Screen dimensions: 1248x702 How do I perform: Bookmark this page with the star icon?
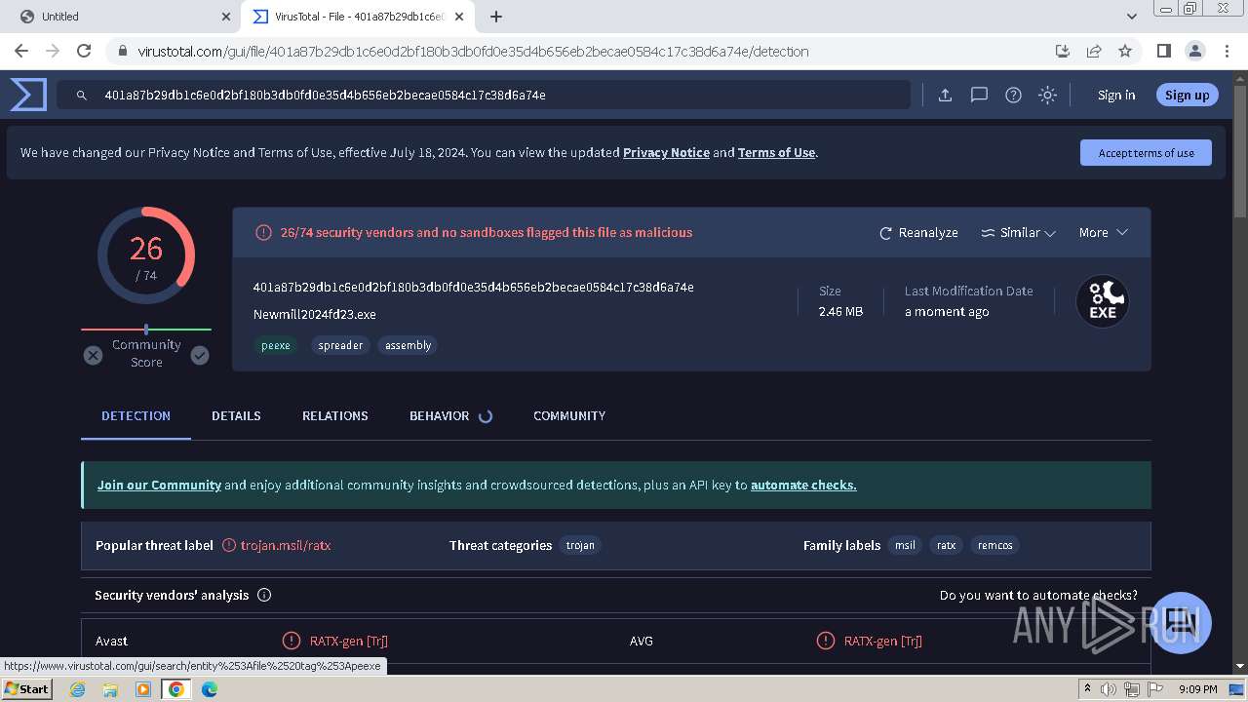pyautogui.click(x=1125, y=51)
